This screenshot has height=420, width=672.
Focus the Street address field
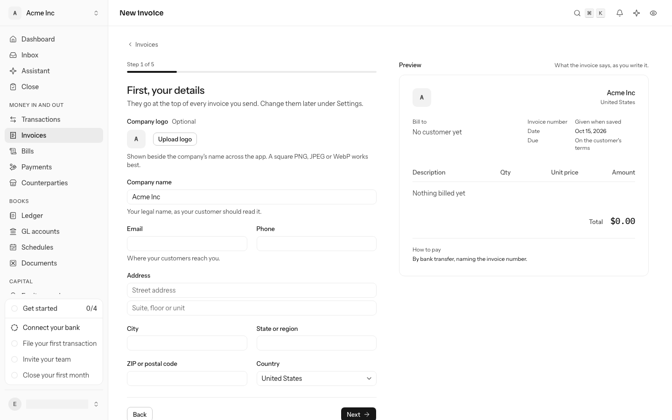[x=252, y=290]
